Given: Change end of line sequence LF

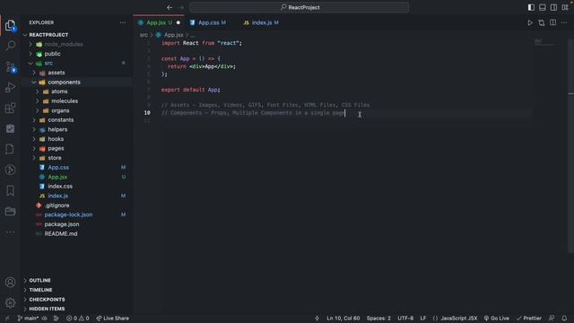Looking at the screenshot, I should (x=423, y=319).
